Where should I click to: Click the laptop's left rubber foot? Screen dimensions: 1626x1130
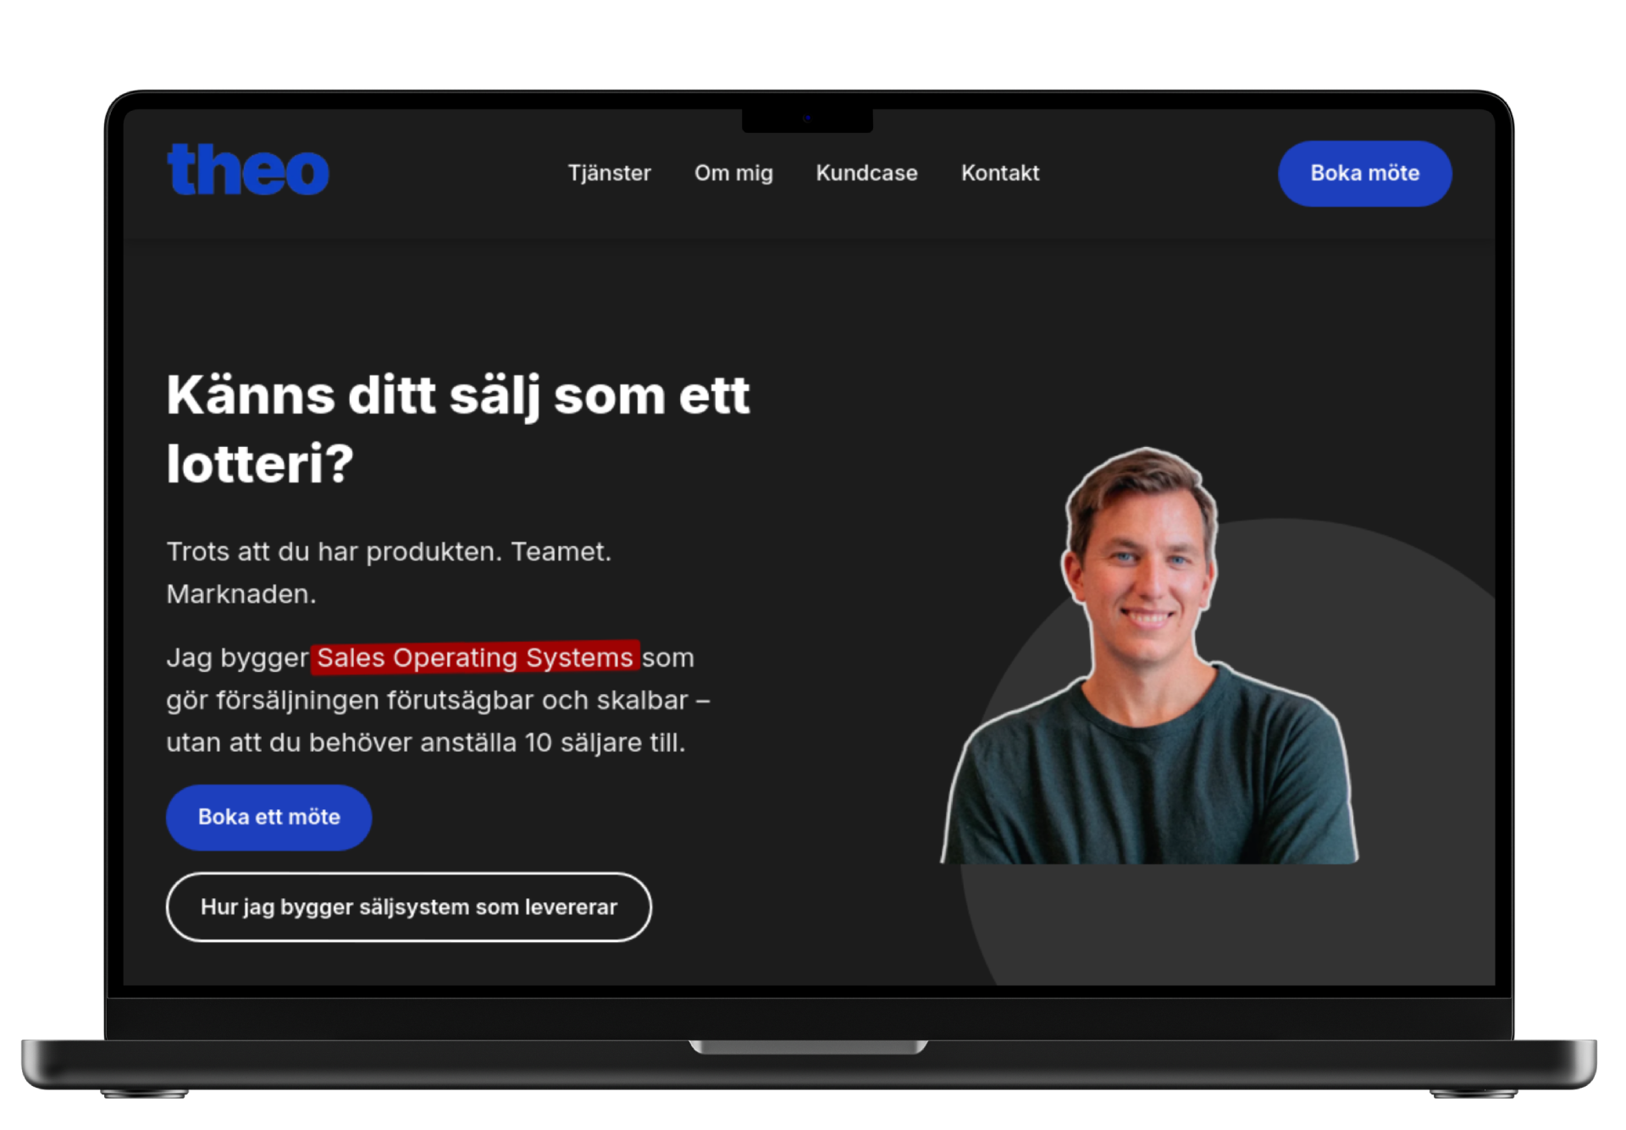click(144, 1094)
